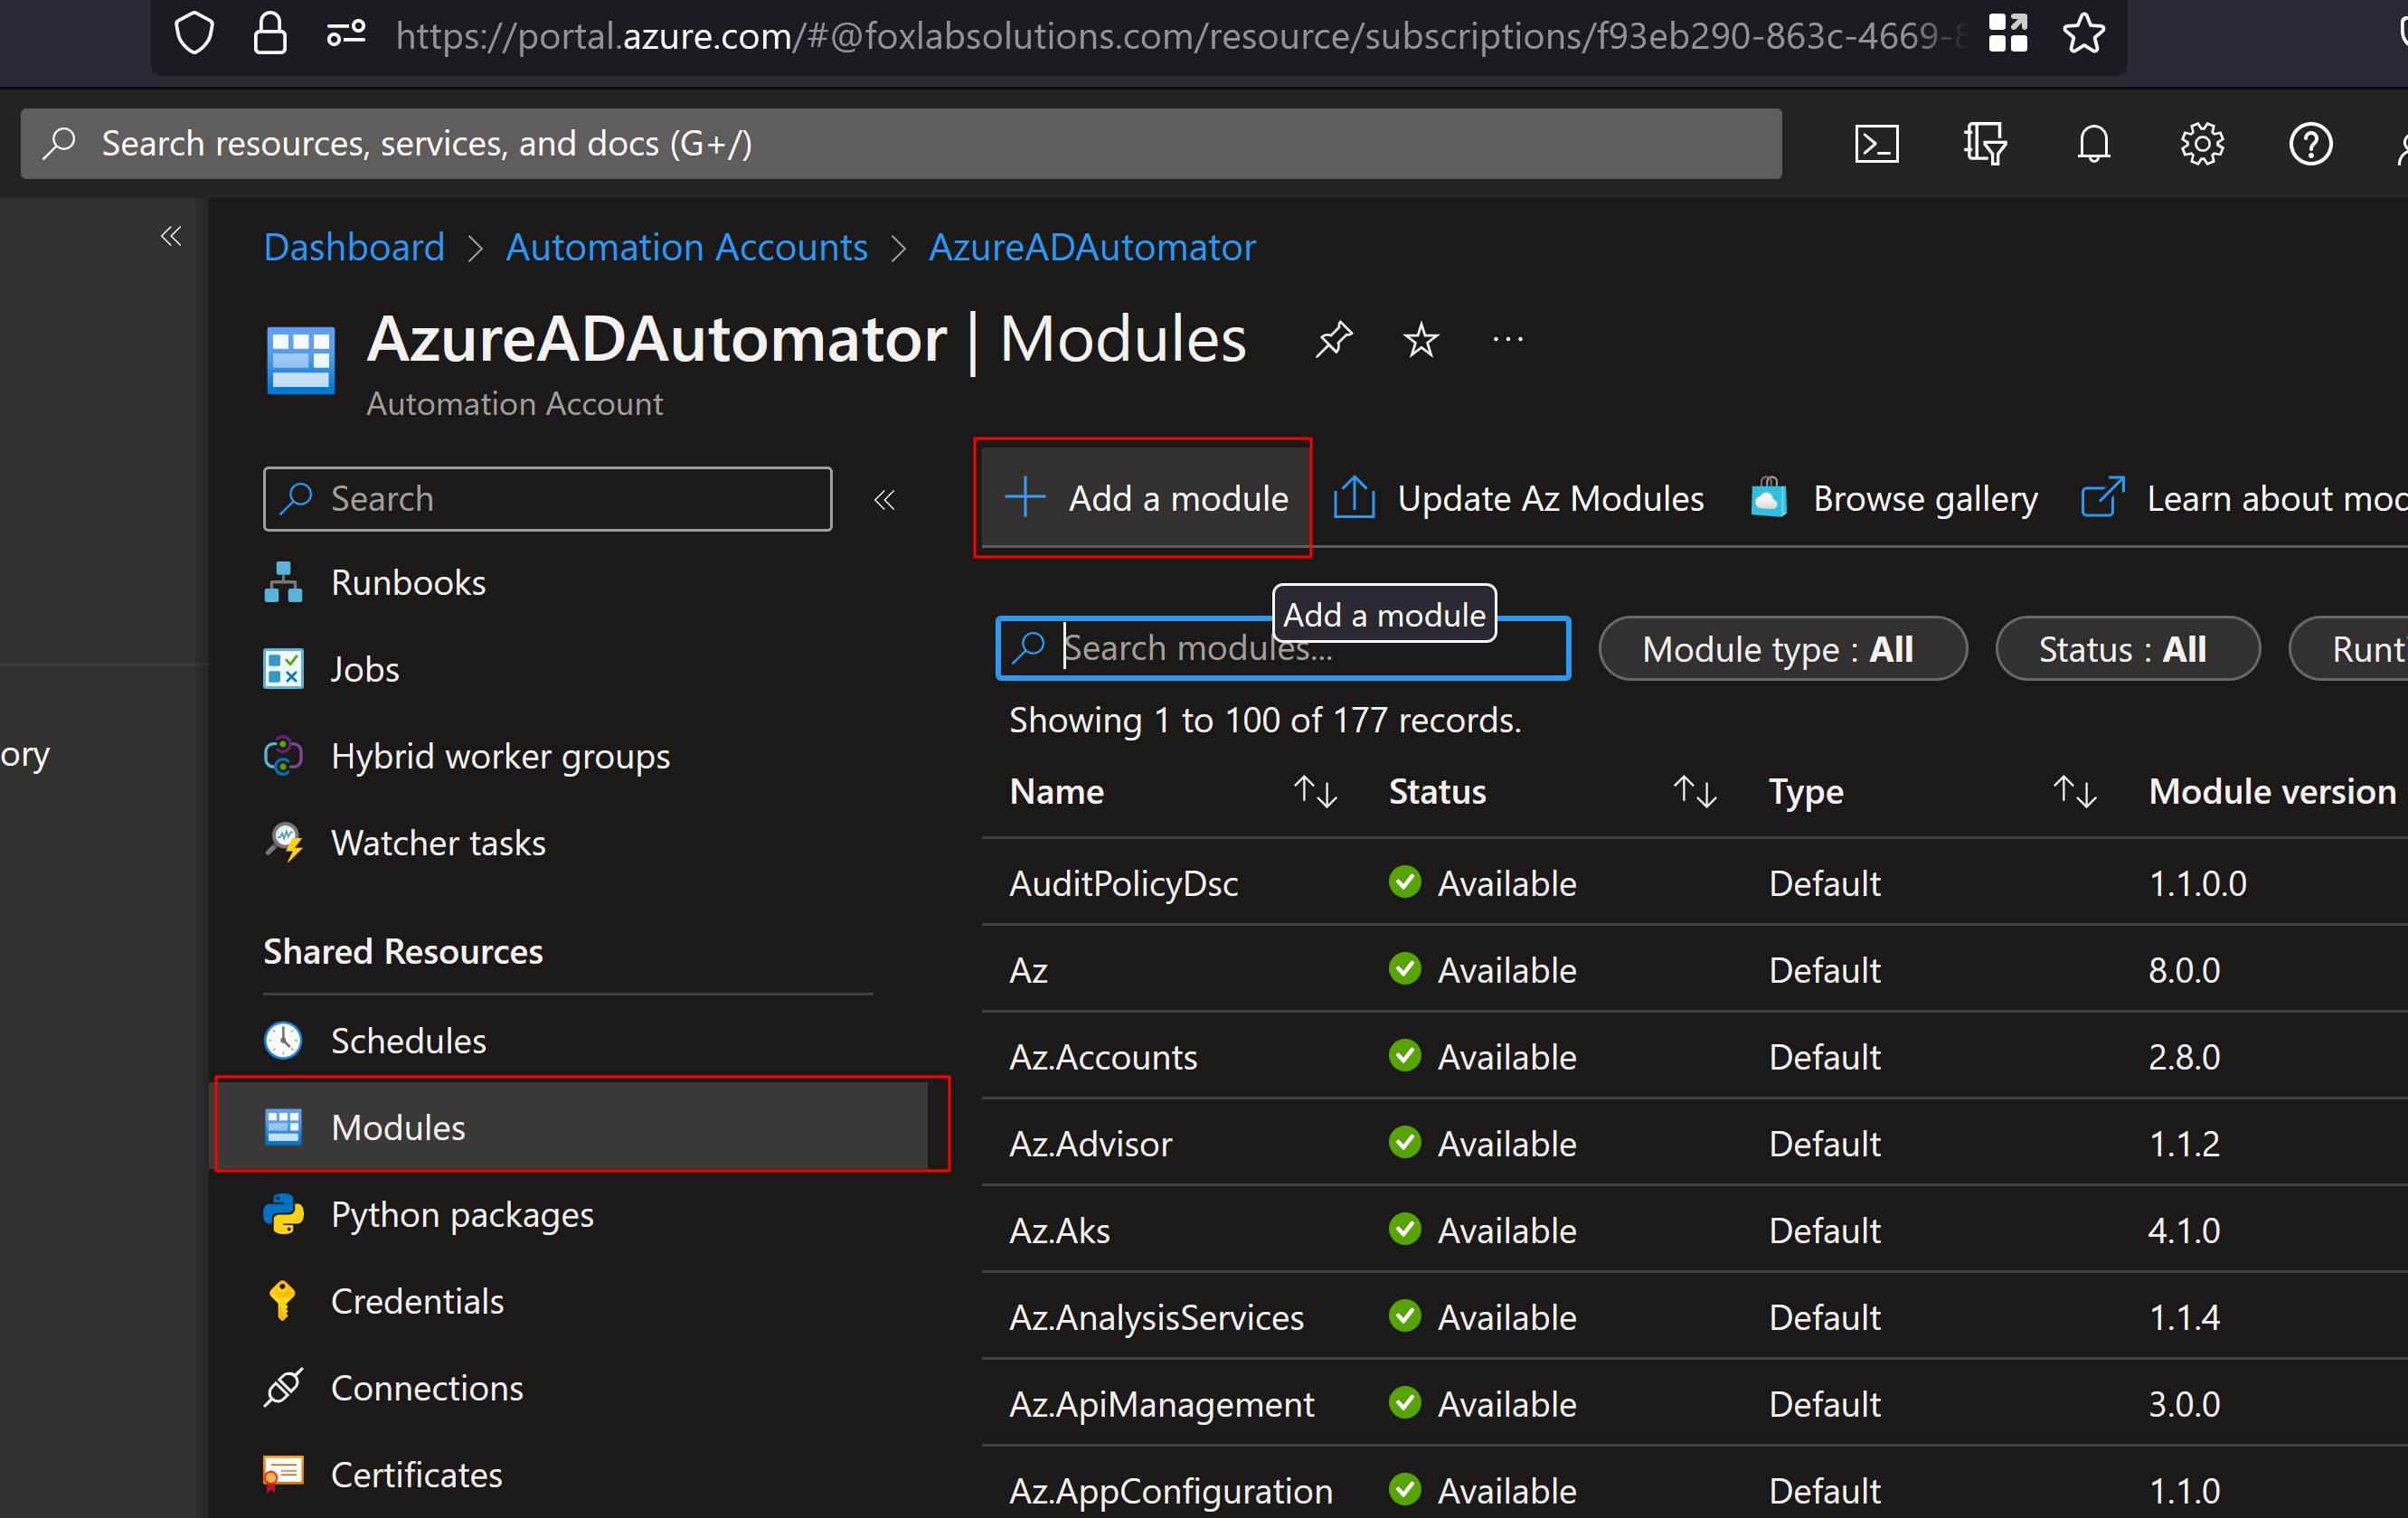Open Python packages in the sidebar
Image resolution: width=2408 pixels, height=1518 pixels.
tap(462, 1214)
